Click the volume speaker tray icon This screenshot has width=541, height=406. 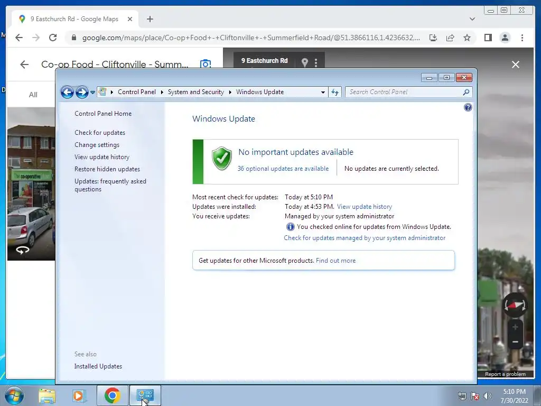pyautogui.click(x=488, y=396)
